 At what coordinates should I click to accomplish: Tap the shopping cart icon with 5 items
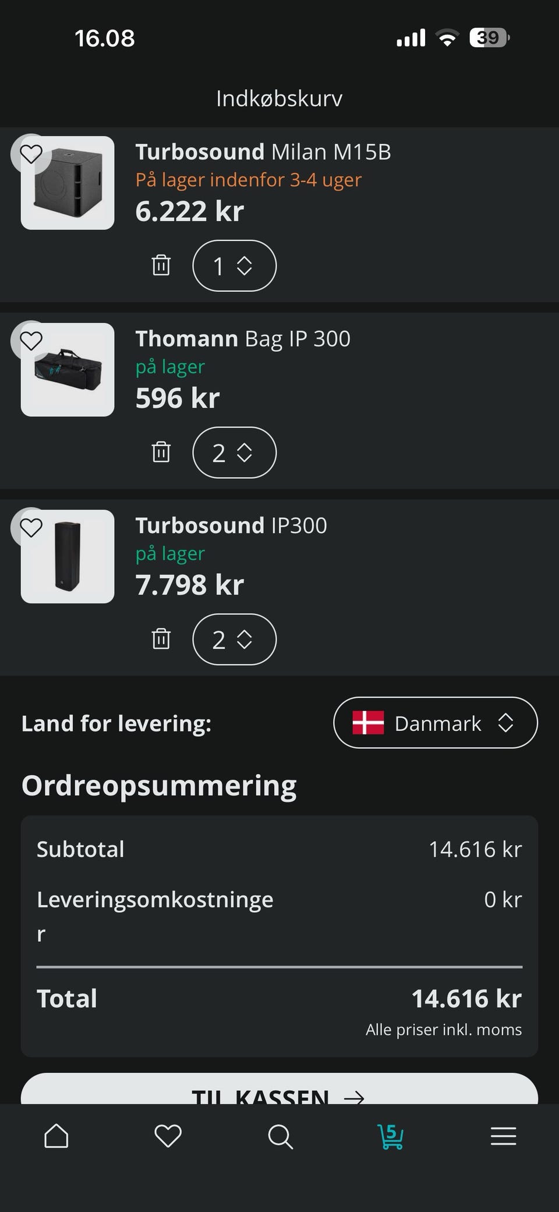pyautogui.click(x=391, y=1136)
